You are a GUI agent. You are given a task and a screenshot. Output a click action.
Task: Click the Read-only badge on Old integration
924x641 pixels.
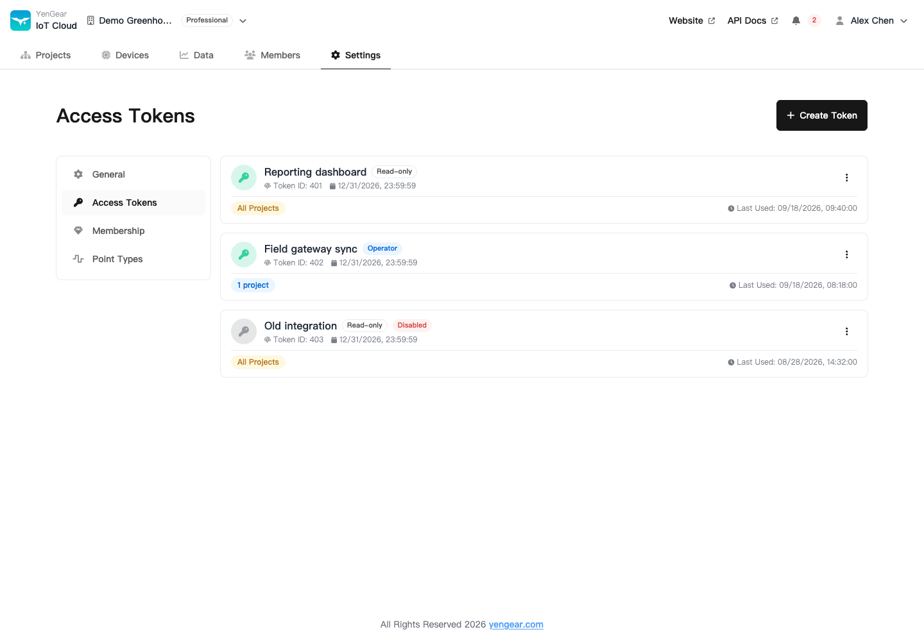364,326
